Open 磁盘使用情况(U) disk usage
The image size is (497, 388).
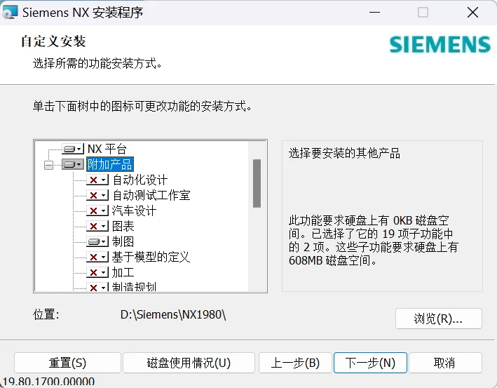point(189,363)
